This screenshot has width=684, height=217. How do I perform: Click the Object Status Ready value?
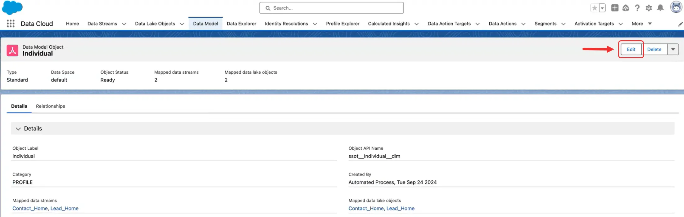107,80
